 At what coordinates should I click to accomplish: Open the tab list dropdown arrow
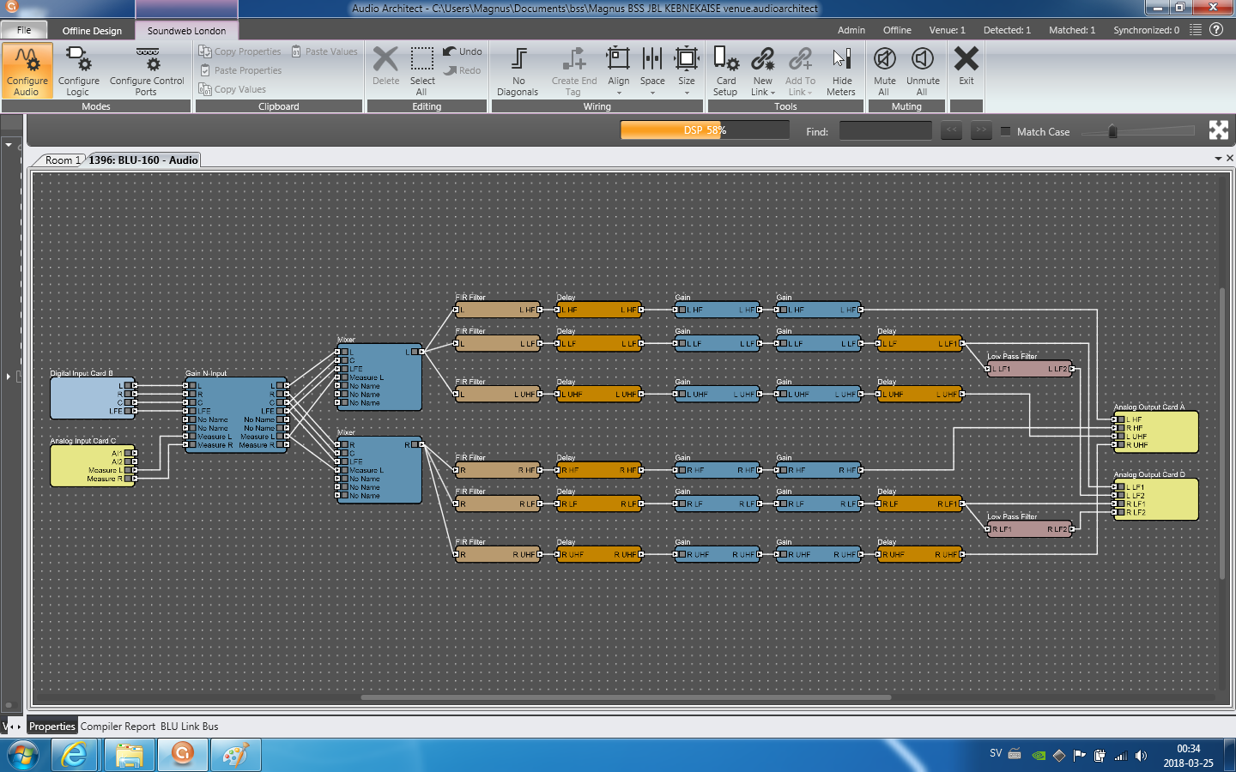click(1218, 159)
